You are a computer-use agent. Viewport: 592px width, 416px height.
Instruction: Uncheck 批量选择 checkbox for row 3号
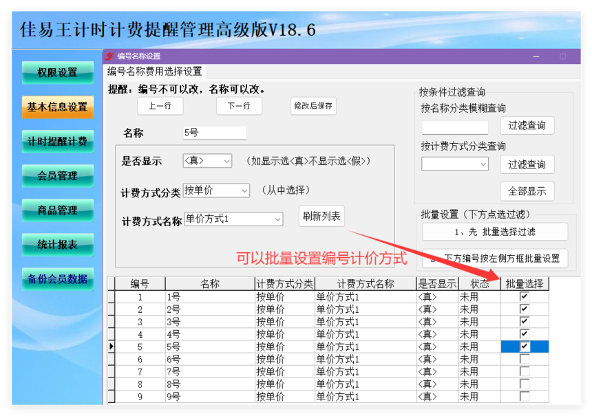(524, 321)
